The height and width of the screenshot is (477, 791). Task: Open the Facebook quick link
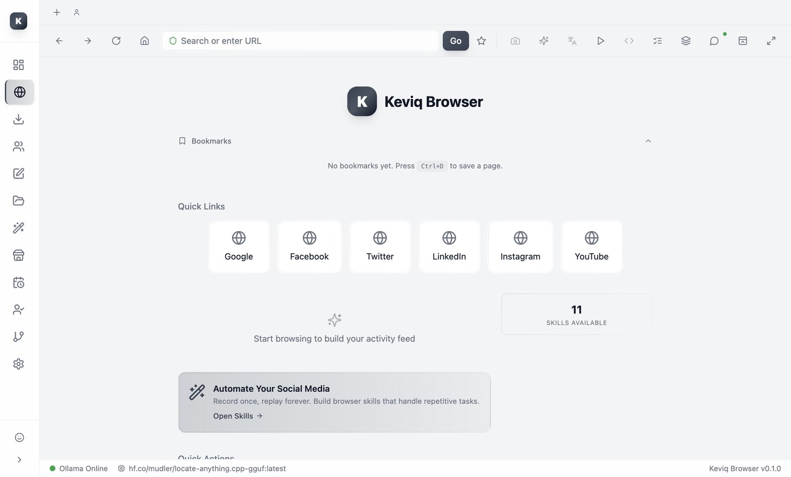coord(310,247)
